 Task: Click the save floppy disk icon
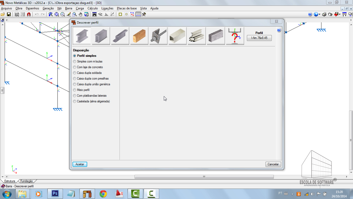click(9, 14)
